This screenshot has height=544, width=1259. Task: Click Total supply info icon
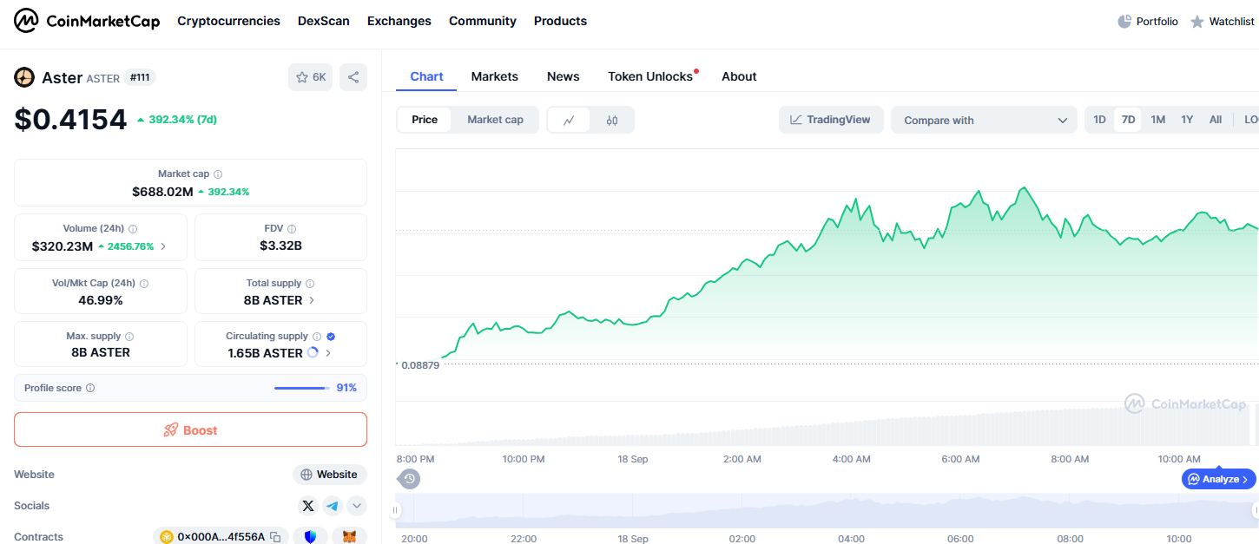(310, 284)
